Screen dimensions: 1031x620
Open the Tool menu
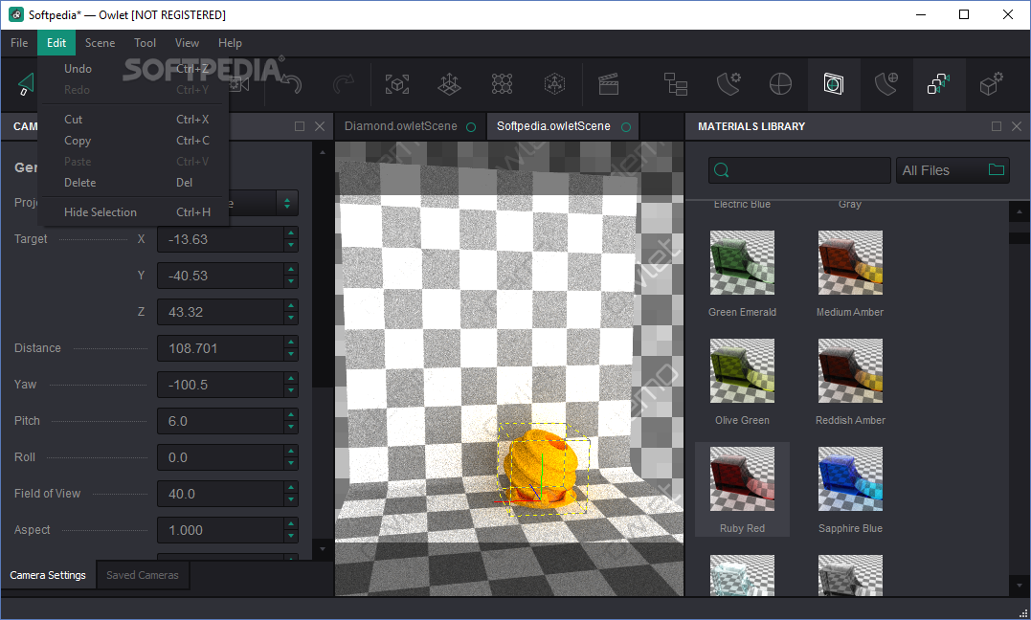(145, 43)
